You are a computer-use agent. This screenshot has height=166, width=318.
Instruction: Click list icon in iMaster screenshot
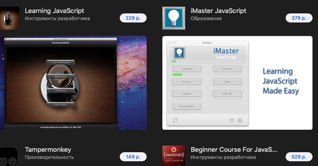232,120
